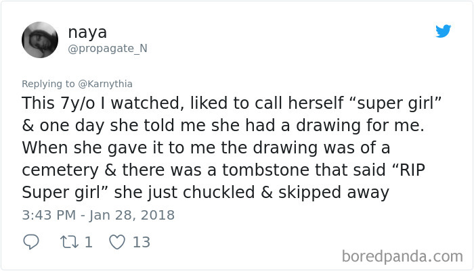The image size is (474, 271).
Task: Click the reply speech bubble icon
Action: [30, 241]
